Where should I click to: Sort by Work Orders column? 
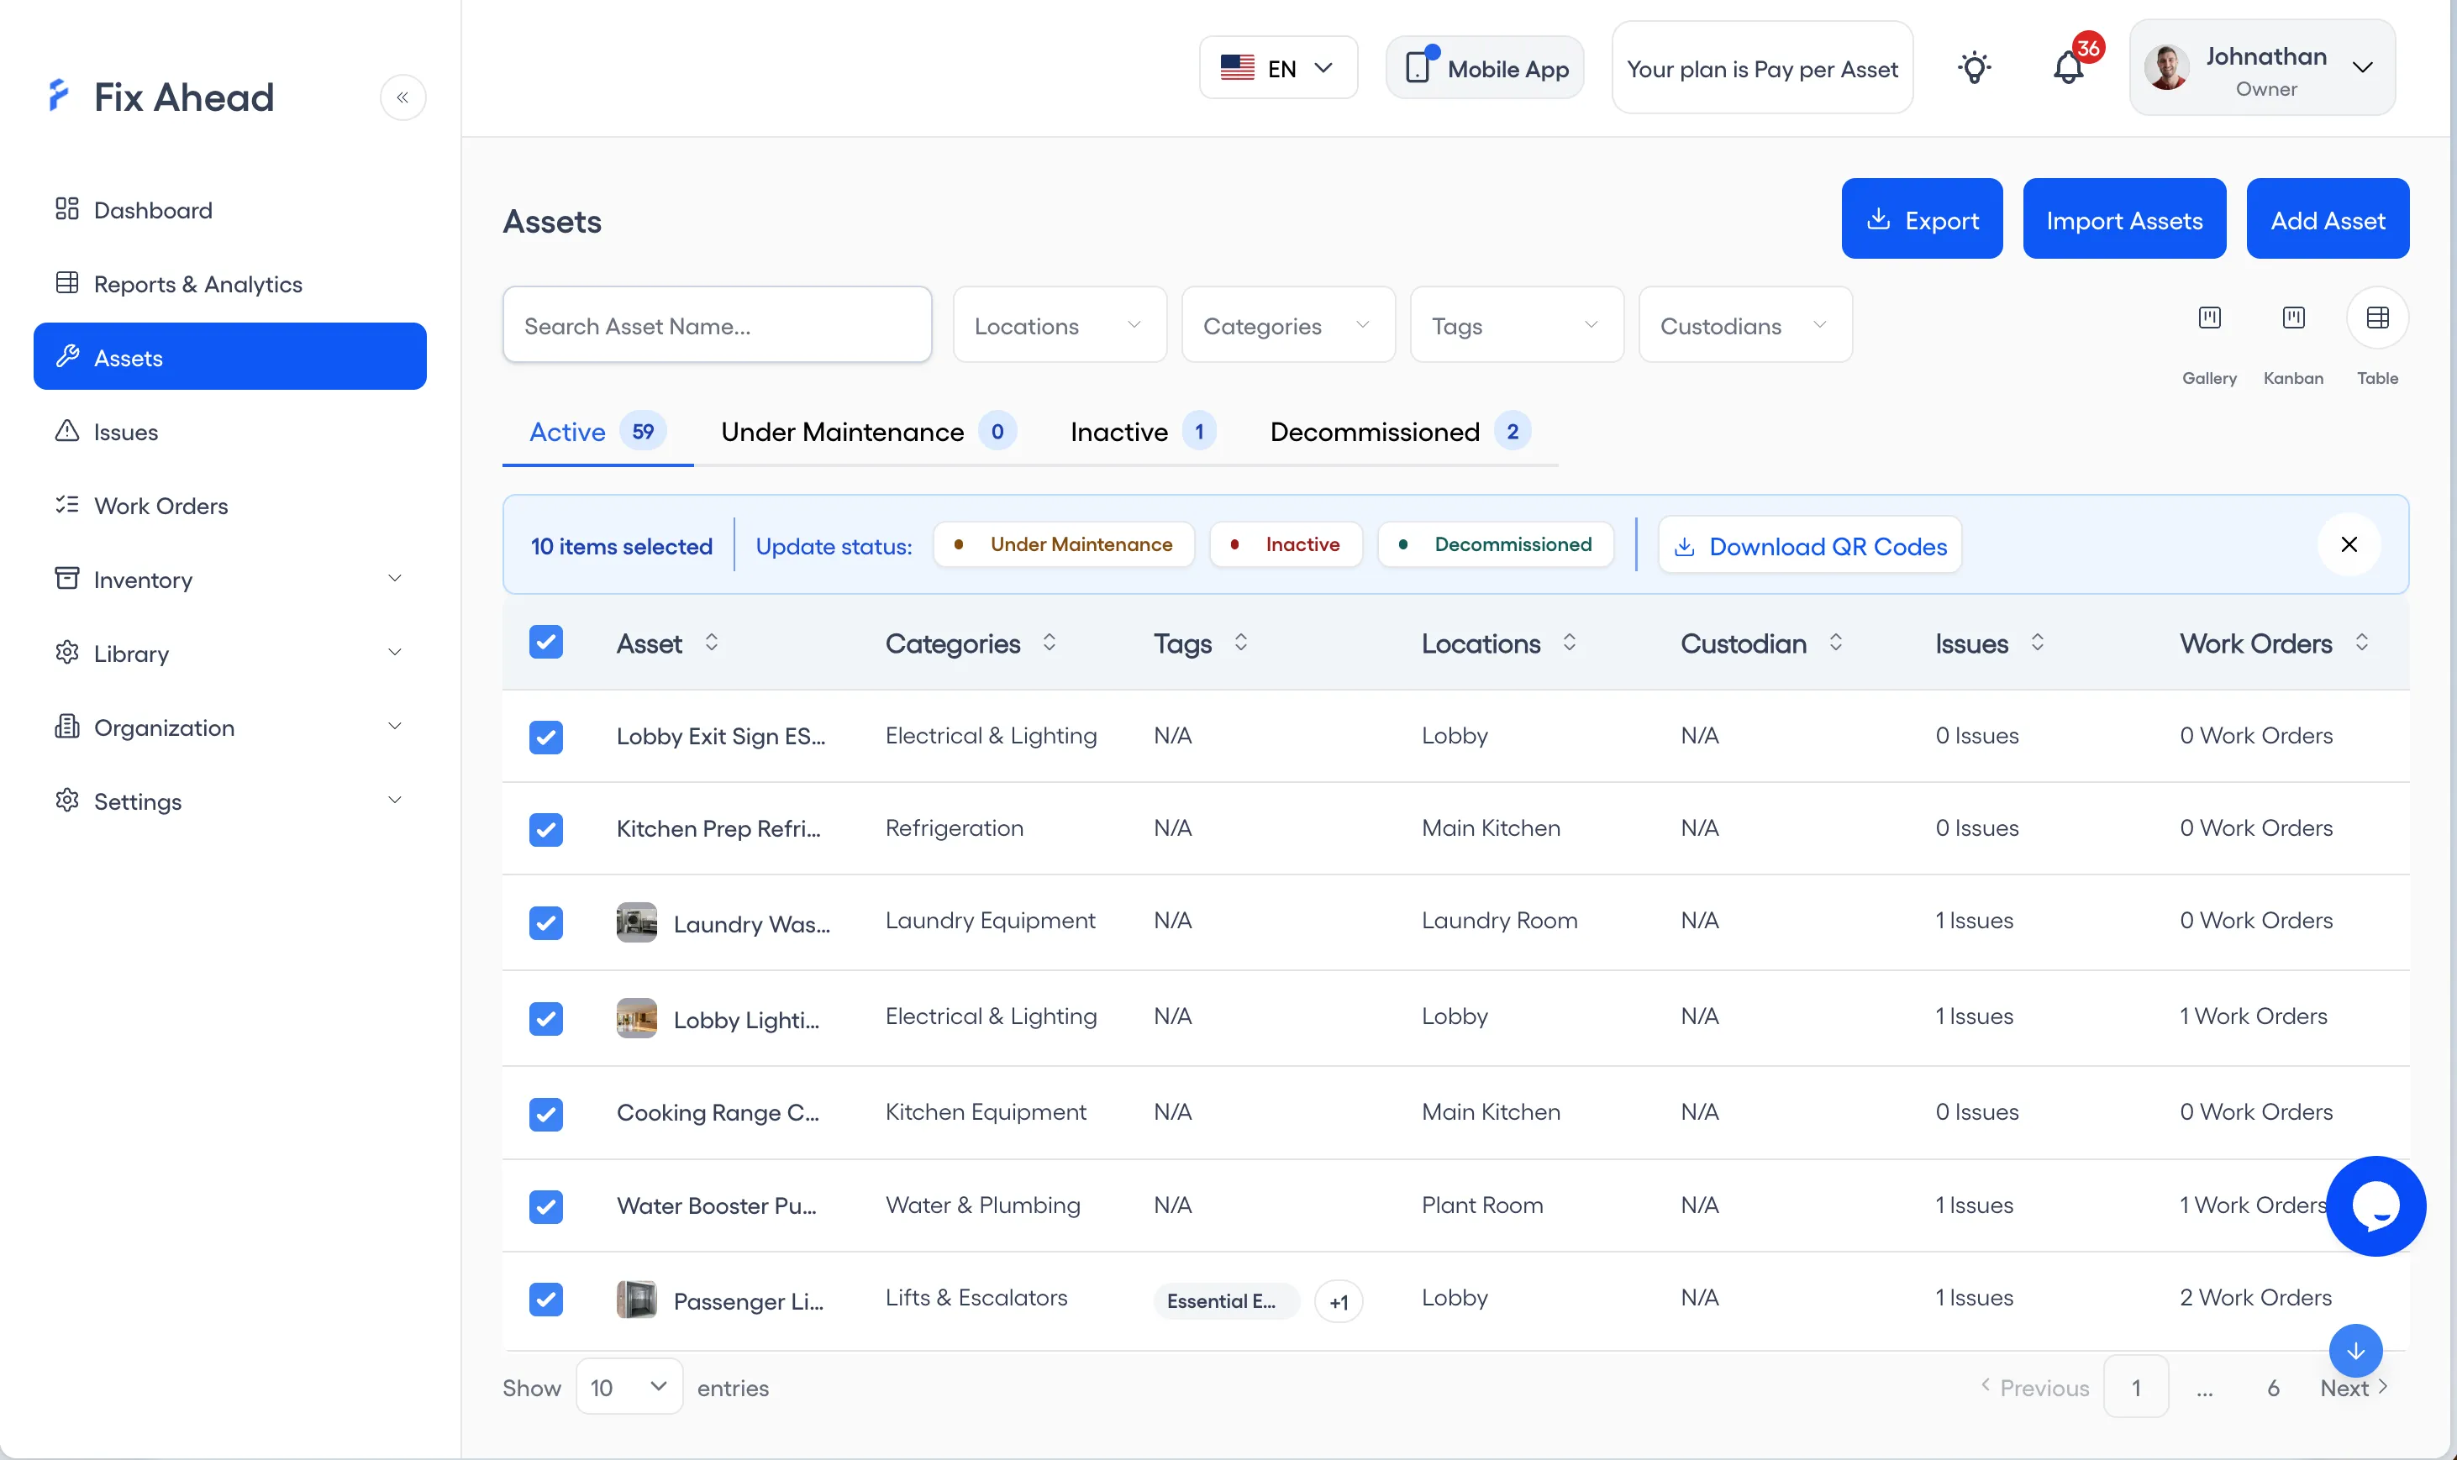click(x=2361, y=643)
